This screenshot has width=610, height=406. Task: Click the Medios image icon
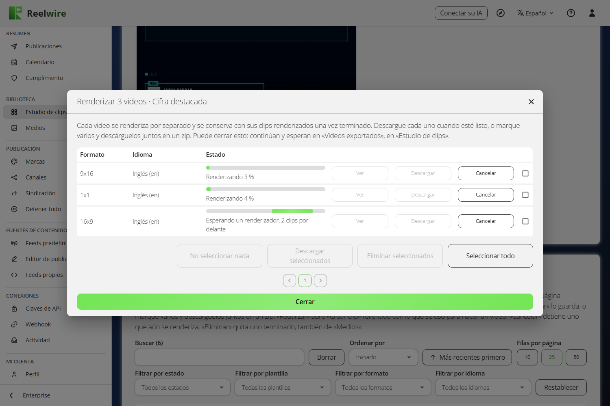(14, 128)
